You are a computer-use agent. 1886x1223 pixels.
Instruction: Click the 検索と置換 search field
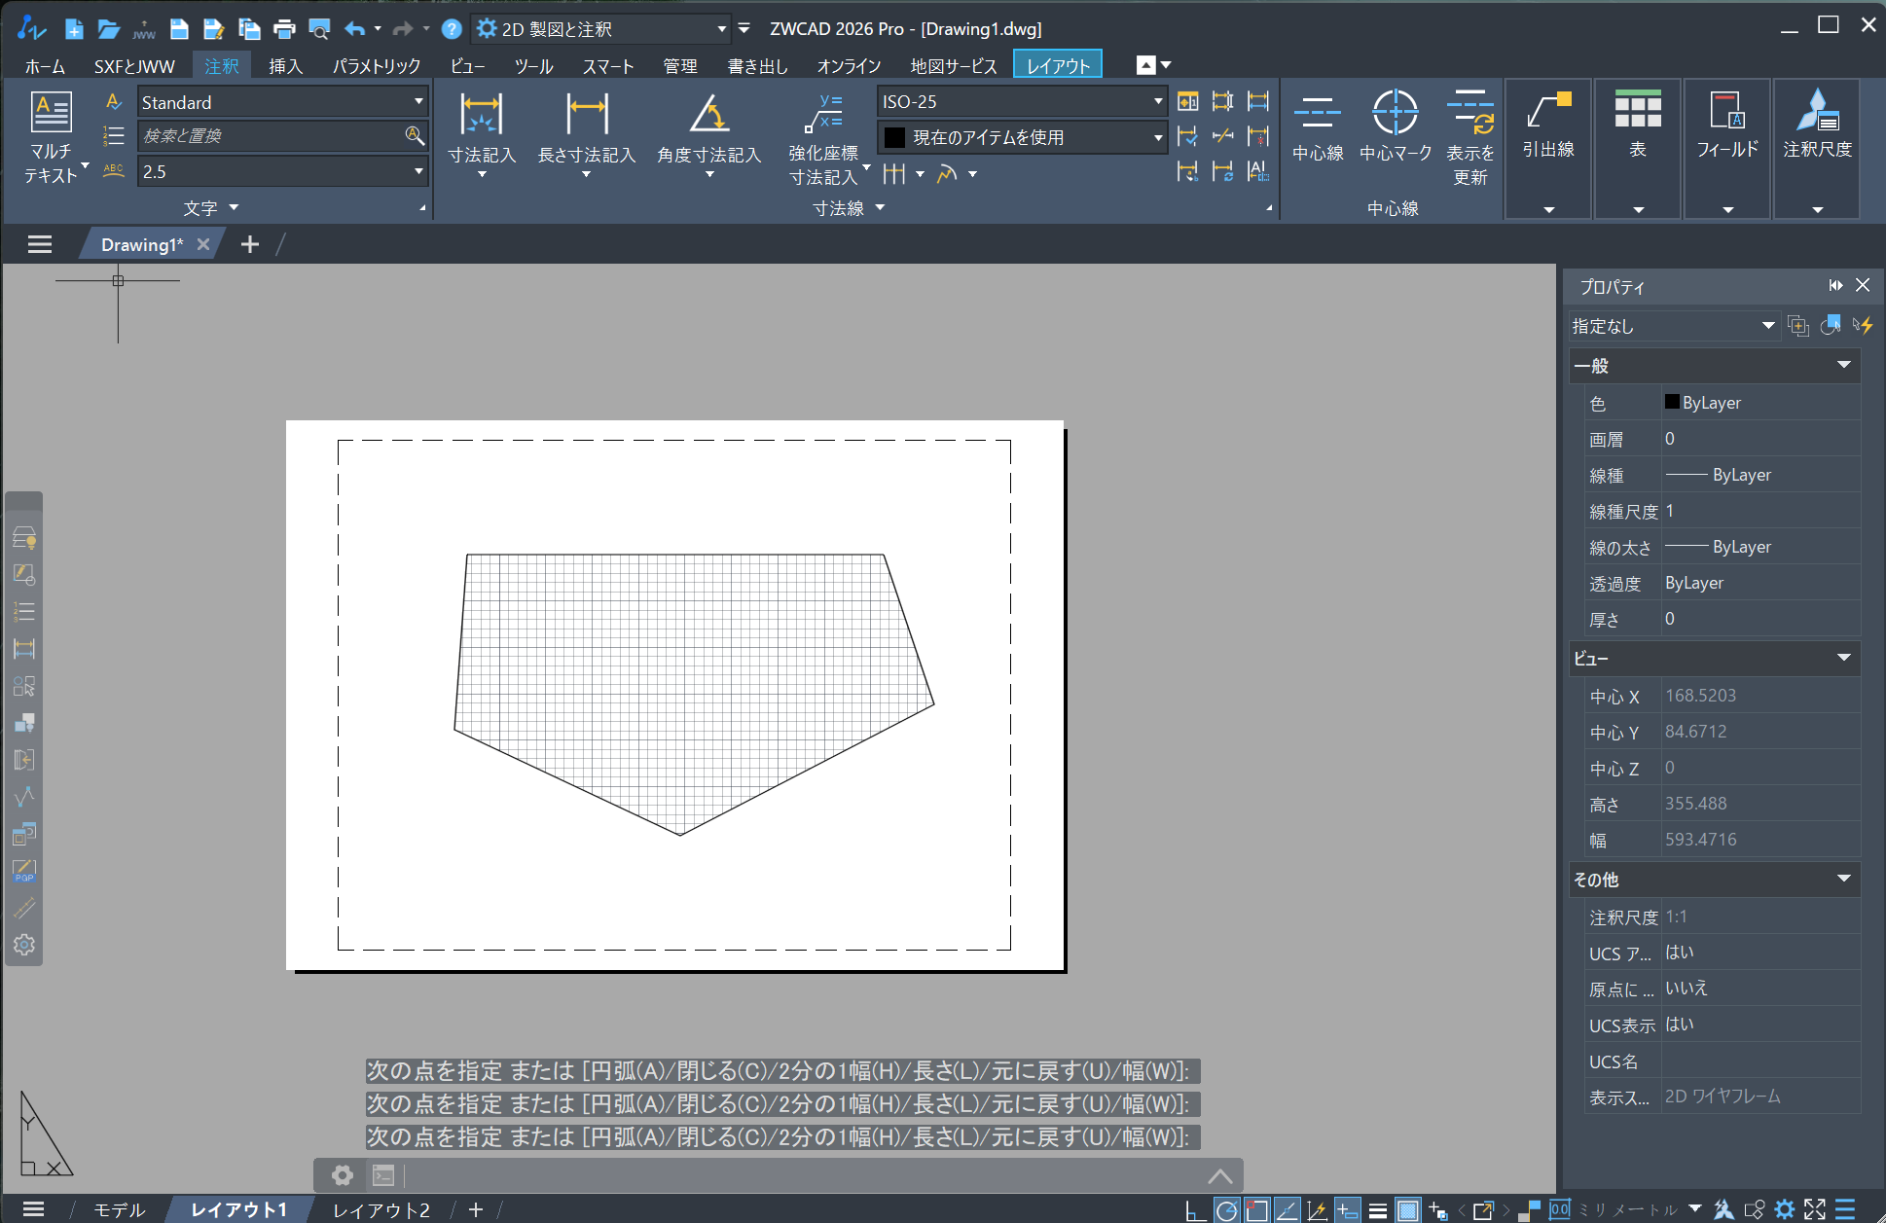point(272,136)
